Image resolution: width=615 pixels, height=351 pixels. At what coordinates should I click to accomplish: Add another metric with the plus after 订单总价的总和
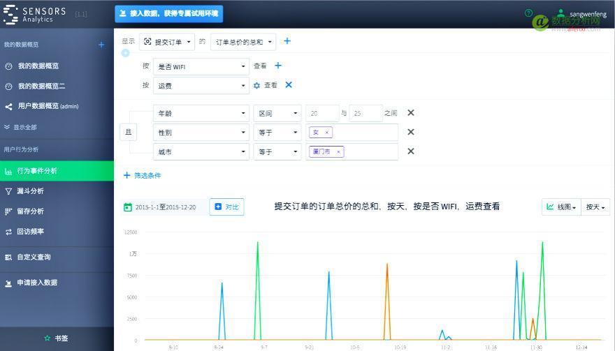287,41
